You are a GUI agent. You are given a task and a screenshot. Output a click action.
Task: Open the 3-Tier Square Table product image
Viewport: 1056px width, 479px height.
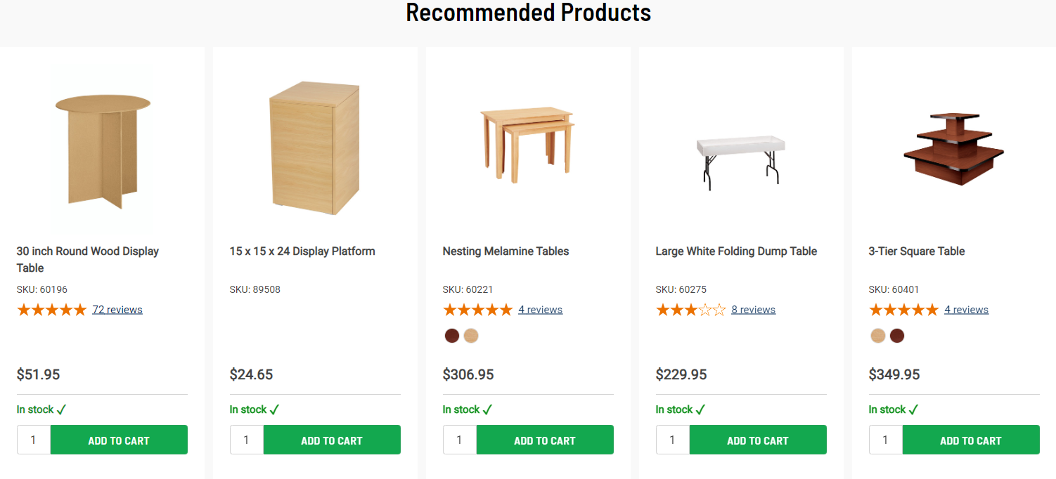pos(954,149)
